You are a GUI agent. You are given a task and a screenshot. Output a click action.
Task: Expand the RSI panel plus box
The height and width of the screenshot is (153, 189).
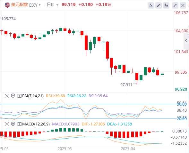(19, 96)
